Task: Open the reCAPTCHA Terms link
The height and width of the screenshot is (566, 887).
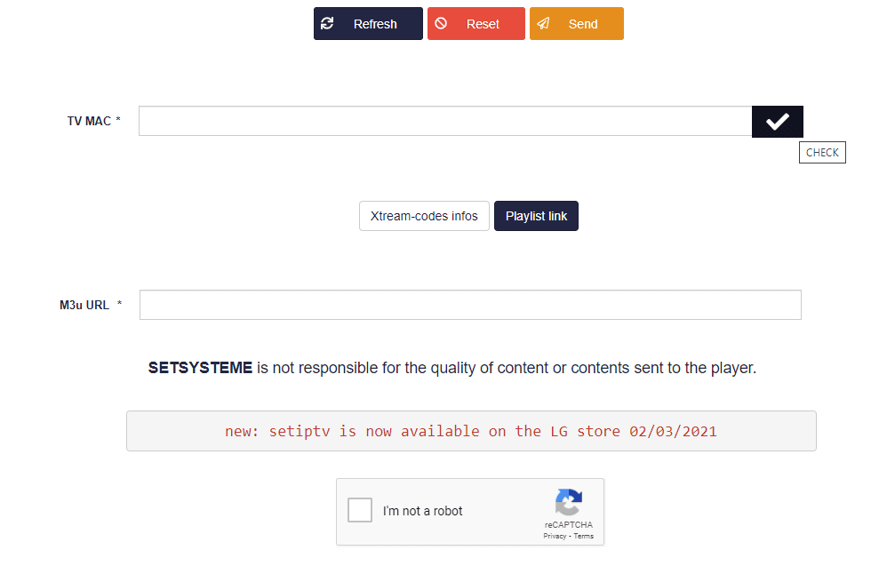Action: coord(583,536)
